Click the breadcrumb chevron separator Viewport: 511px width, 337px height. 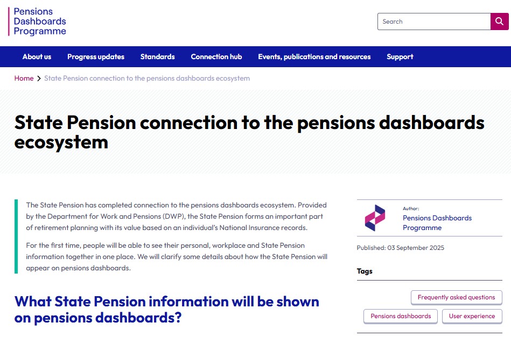39,78
